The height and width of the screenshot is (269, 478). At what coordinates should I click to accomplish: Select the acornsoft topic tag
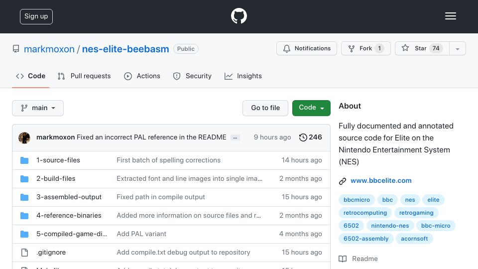(414, 239)
